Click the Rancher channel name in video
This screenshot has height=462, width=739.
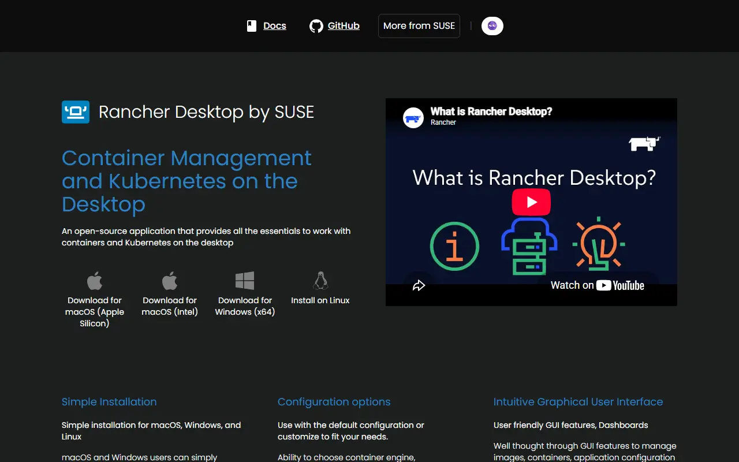[443, 122]
